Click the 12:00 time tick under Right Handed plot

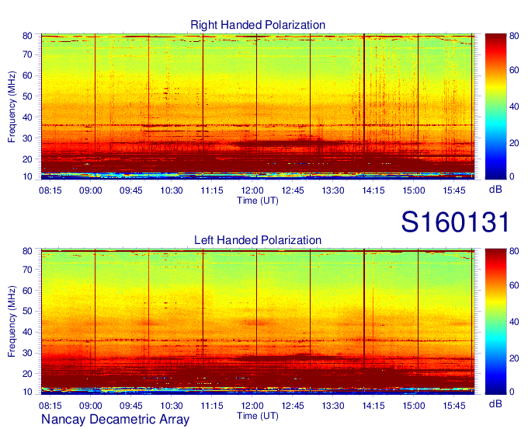[x=252, y=190]
